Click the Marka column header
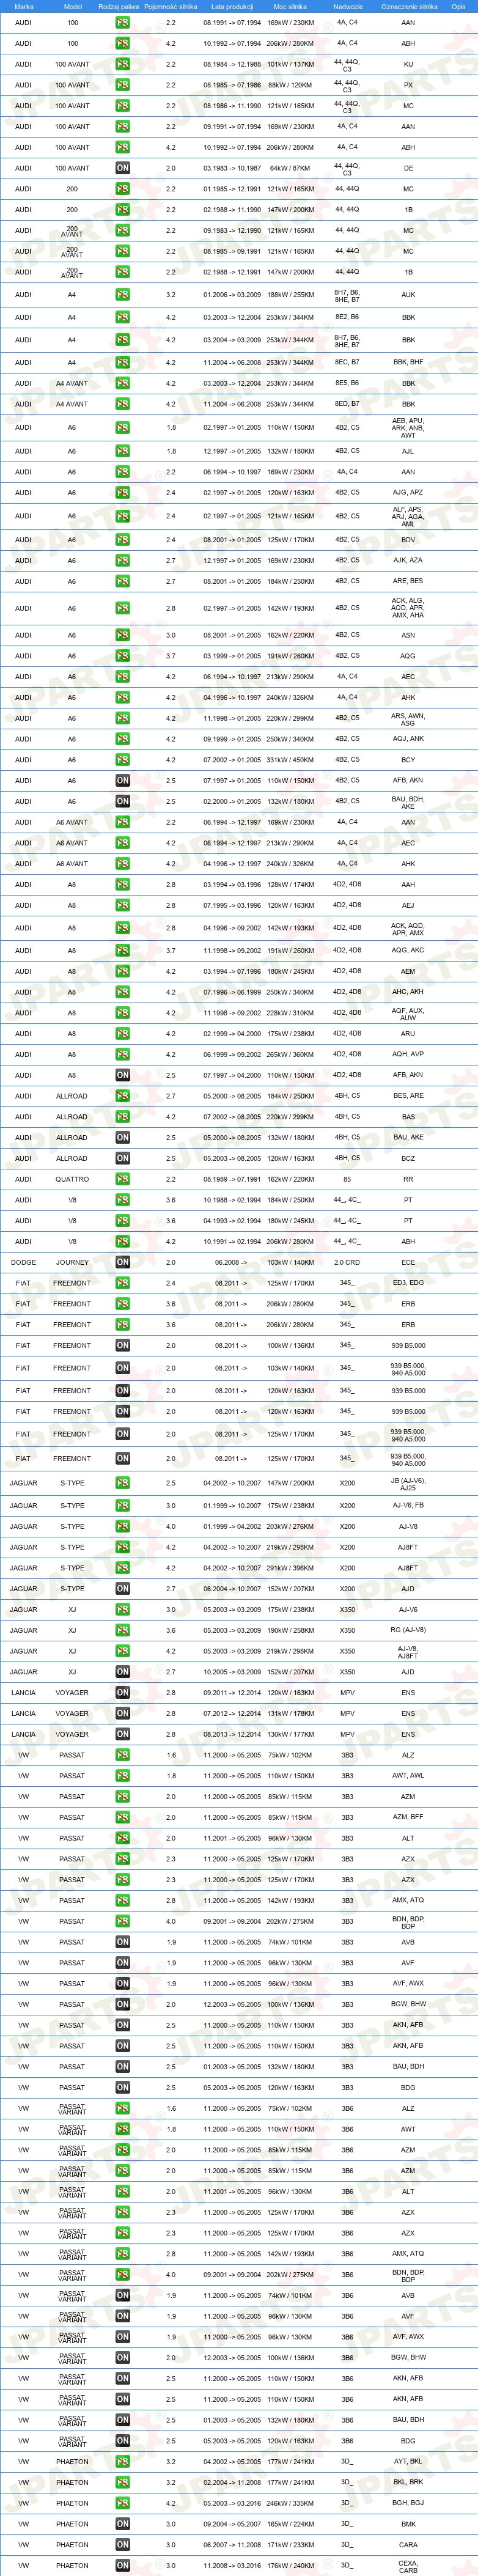Viewport: 478px width, 2576px height. coord(23,6)
